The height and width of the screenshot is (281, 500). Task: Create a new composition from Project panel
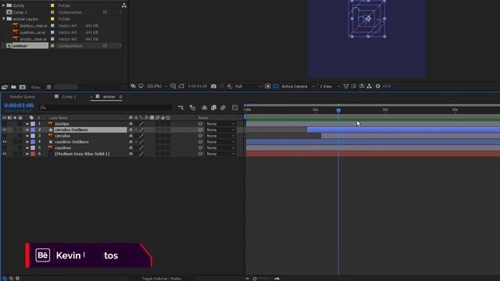(x=23, y=87)
